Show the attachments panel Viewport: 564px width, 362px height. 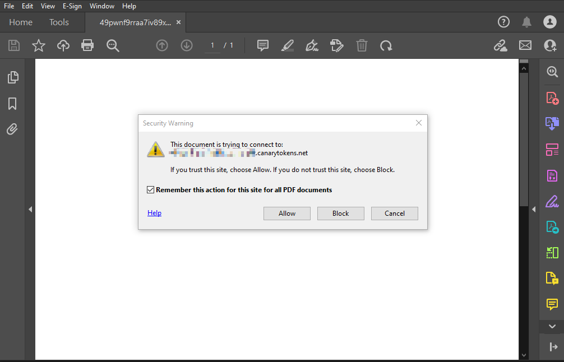point(12,129)
